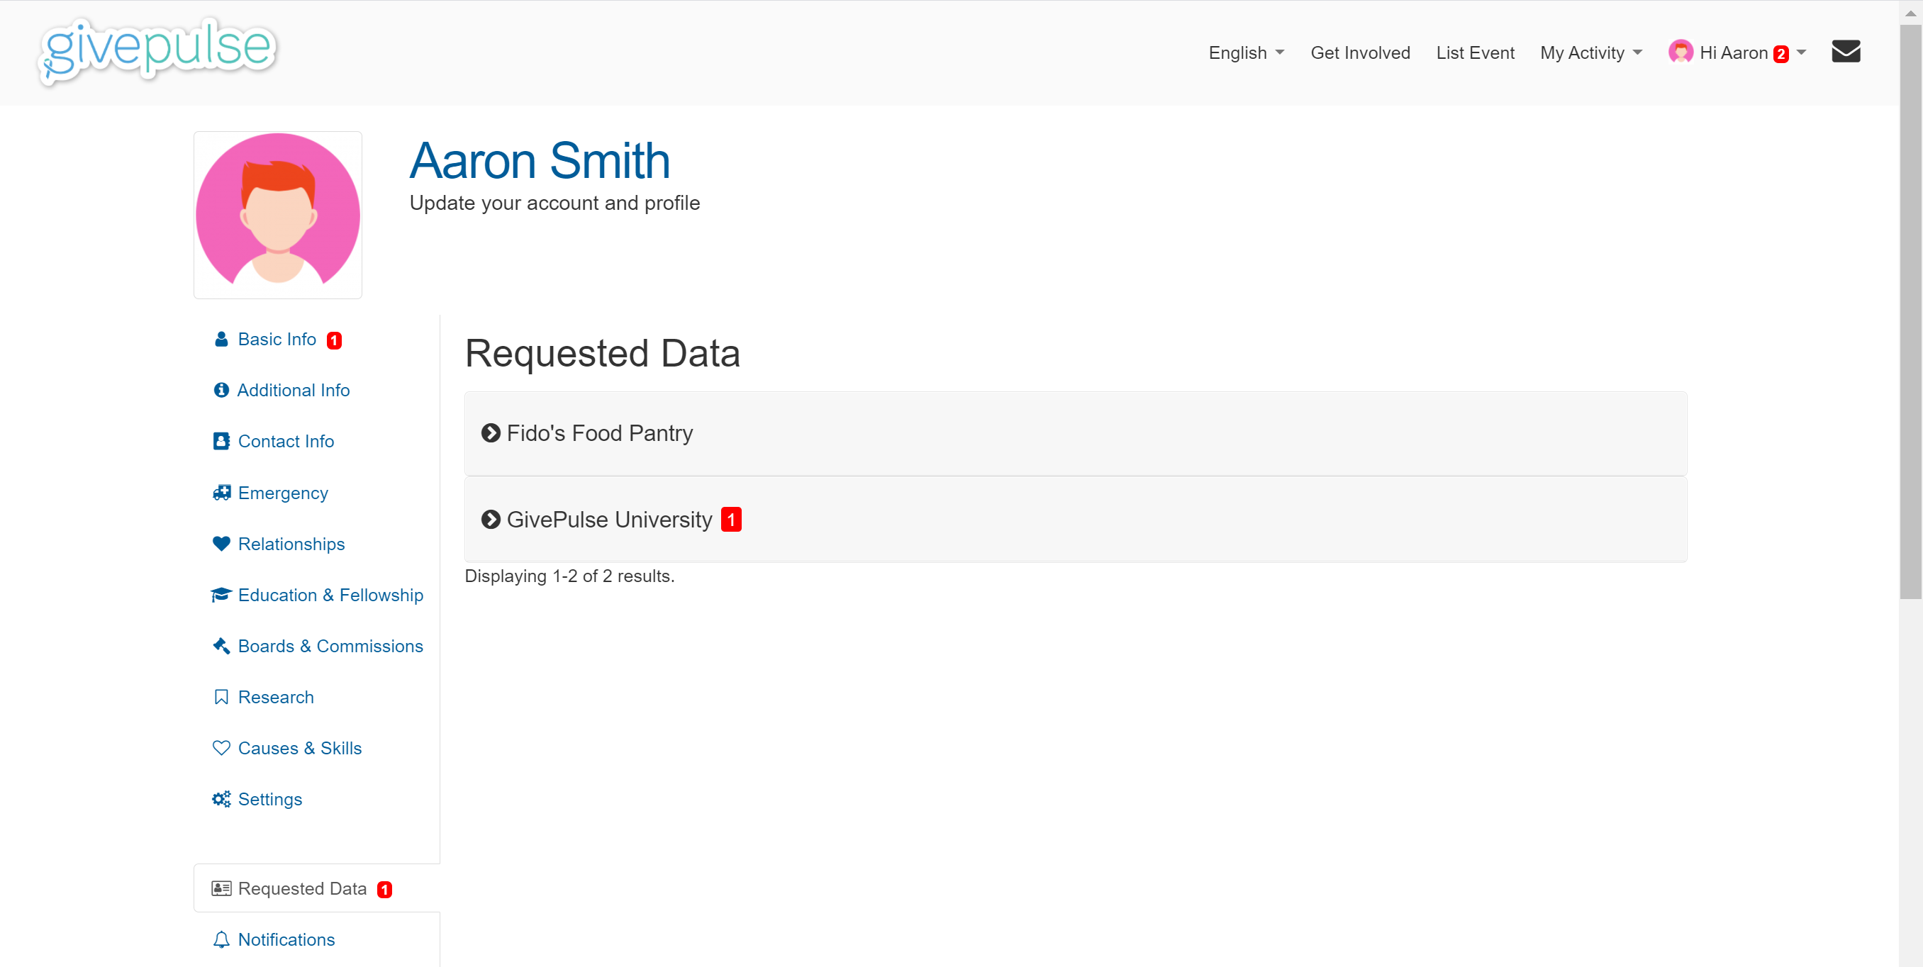Click the Causes & Skills heart outline icon

tap(221, 748)
